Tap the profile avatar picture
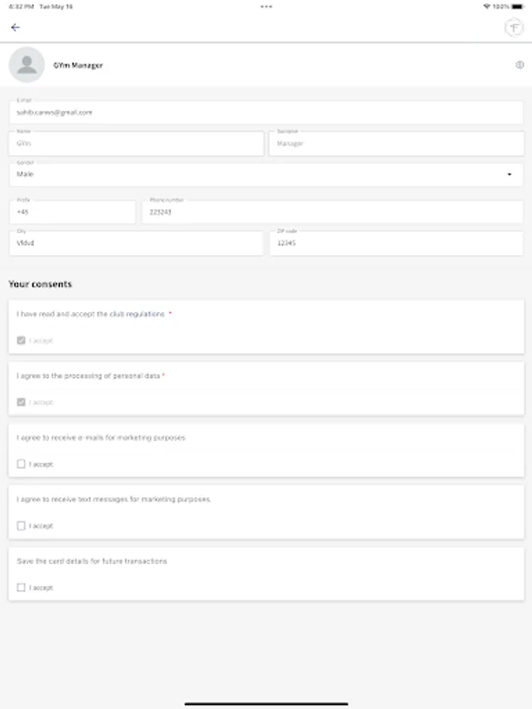Screen dimensions: 532x709 tap(27, 65)
